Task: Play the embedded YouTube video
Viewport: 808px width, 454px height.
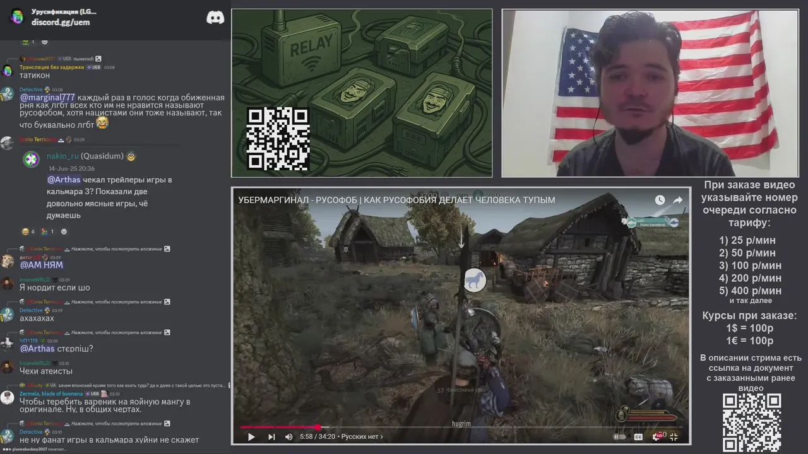Action: [251, 436]
